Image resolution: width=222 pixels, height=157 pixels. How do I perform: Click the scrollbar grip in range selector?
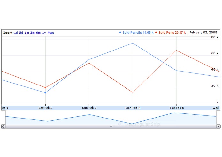(x=111, y=126)
